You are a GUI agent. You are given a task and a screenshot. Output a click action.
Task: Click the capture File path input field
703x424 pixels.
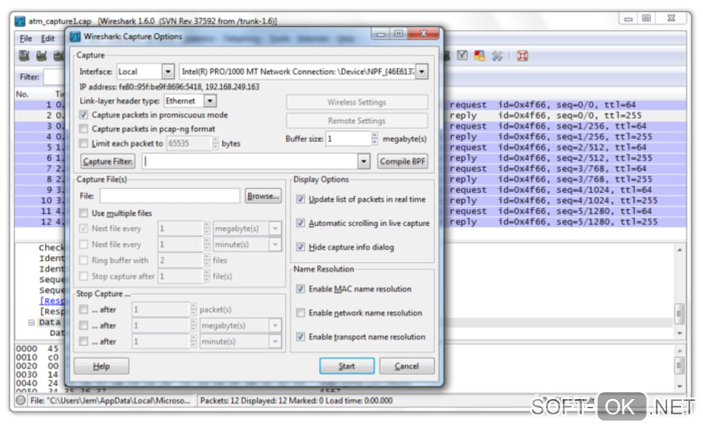tap(170, 196)
